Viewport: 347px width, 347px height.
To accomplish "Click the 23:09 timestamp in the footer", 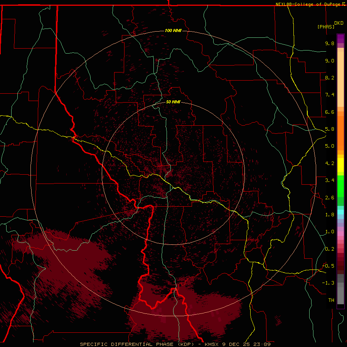I will click(x=263, y=344).
